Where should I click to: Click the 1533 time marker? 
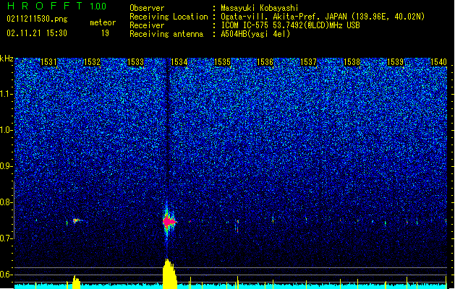click(x=135, y=62)
